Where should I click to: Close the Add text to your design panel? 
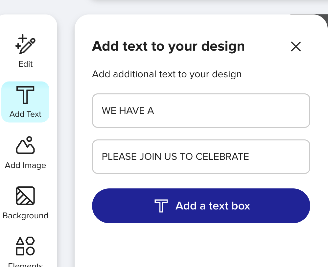pyautogui.click(x=296, y=46)
